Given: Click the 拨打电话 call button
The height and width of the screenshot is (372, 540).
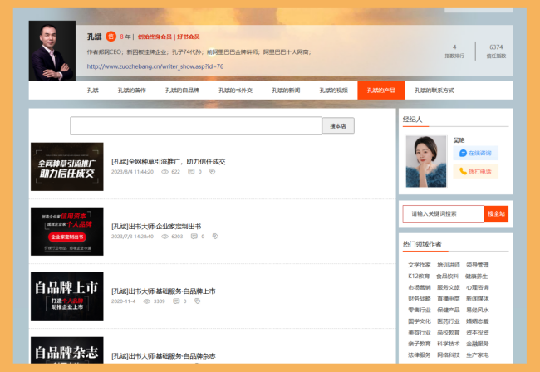Looking at the screenshot, I should (x=476, y=171).
